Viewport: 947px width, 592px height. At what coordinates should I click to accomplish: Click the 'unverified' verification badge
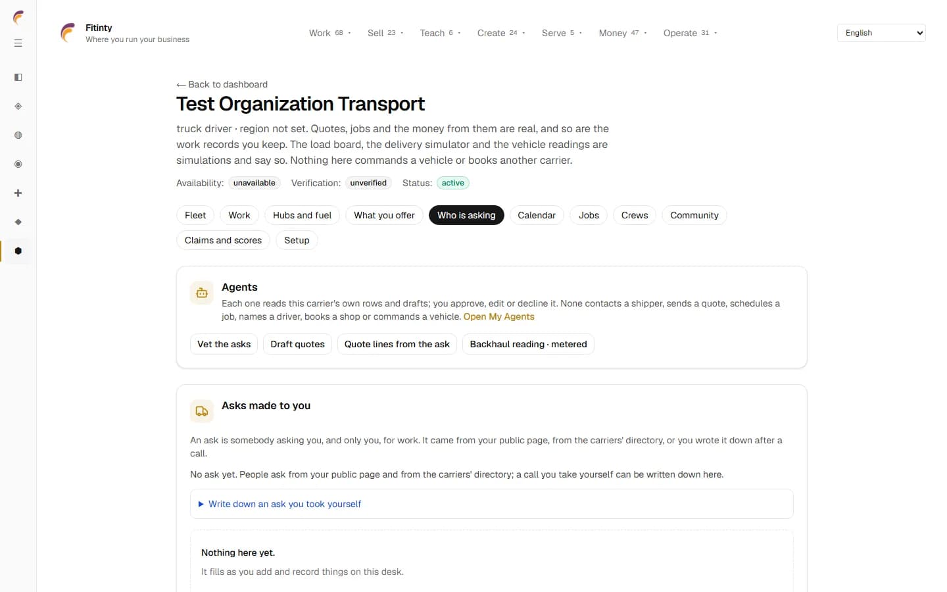coord(368,183)
